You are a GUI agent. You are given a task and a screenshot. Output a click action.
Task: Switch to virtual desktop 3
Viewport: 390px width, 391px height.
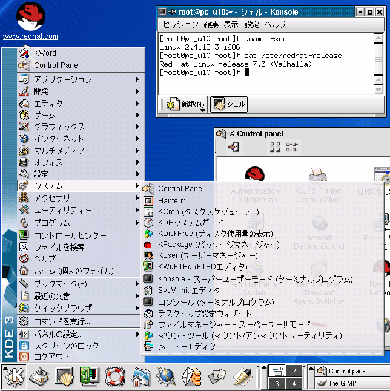[x=277, y=383]
